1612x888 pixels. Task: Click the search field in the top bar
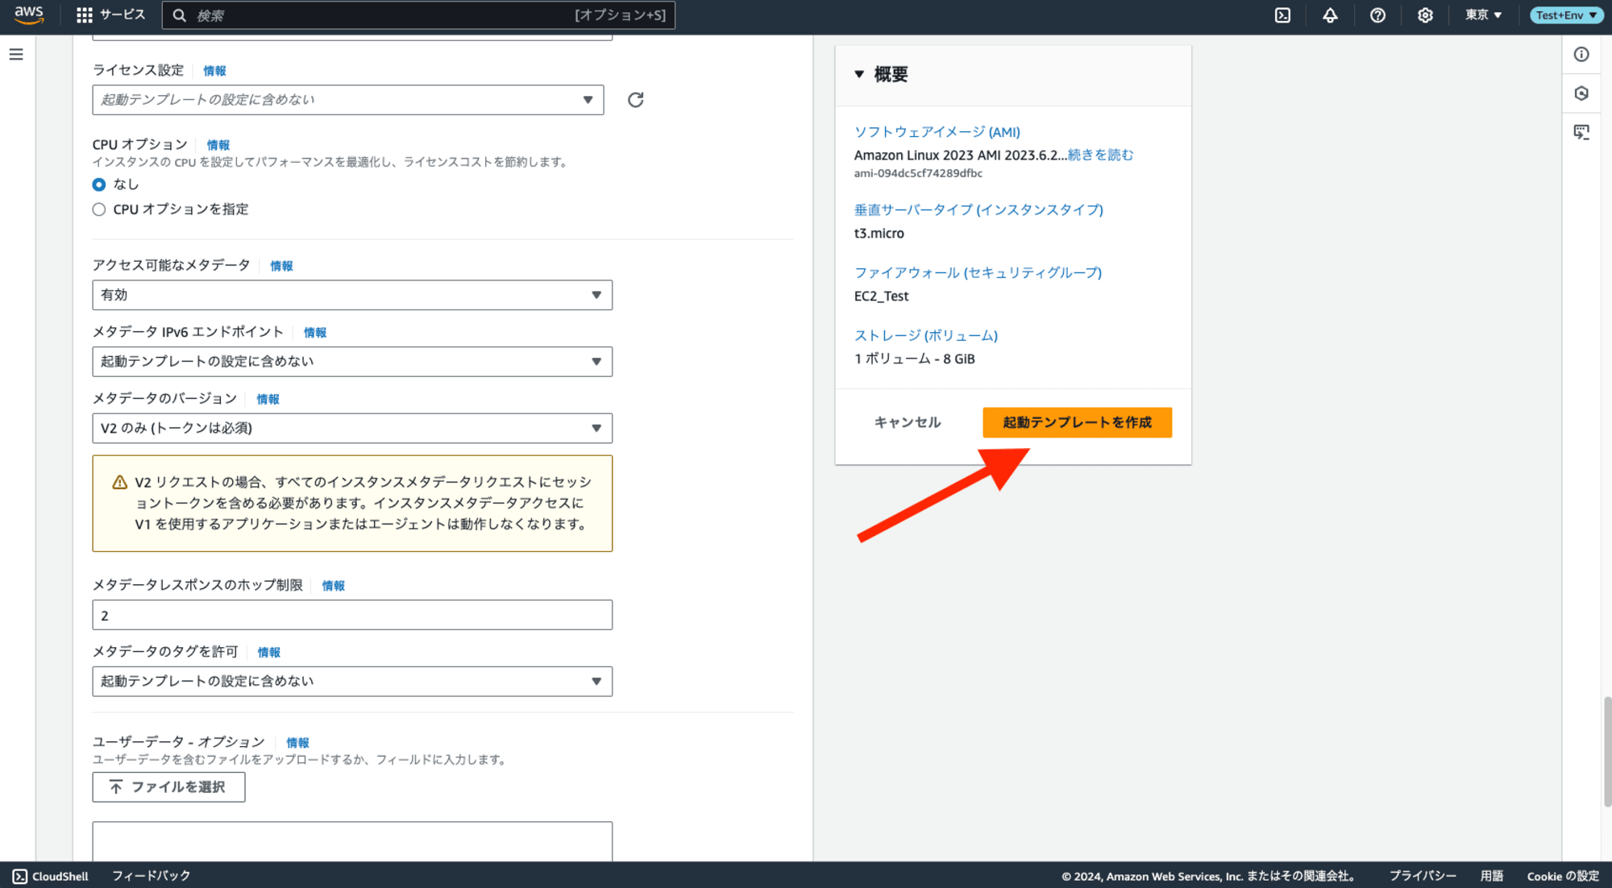pyautogui.click(x=418, y=15)
